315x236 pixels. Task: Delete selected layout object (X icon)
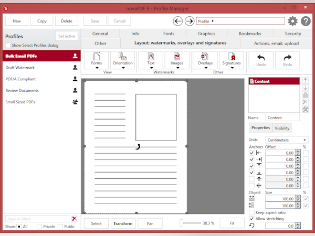[x=306, y=102]
